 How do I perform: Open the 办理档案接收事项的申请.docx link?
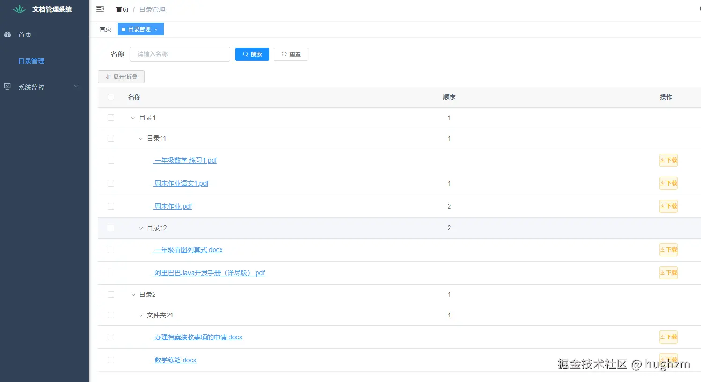(198, 337)
